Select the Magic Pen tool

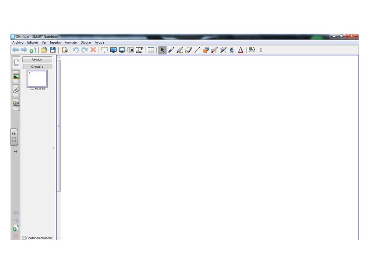223,50
